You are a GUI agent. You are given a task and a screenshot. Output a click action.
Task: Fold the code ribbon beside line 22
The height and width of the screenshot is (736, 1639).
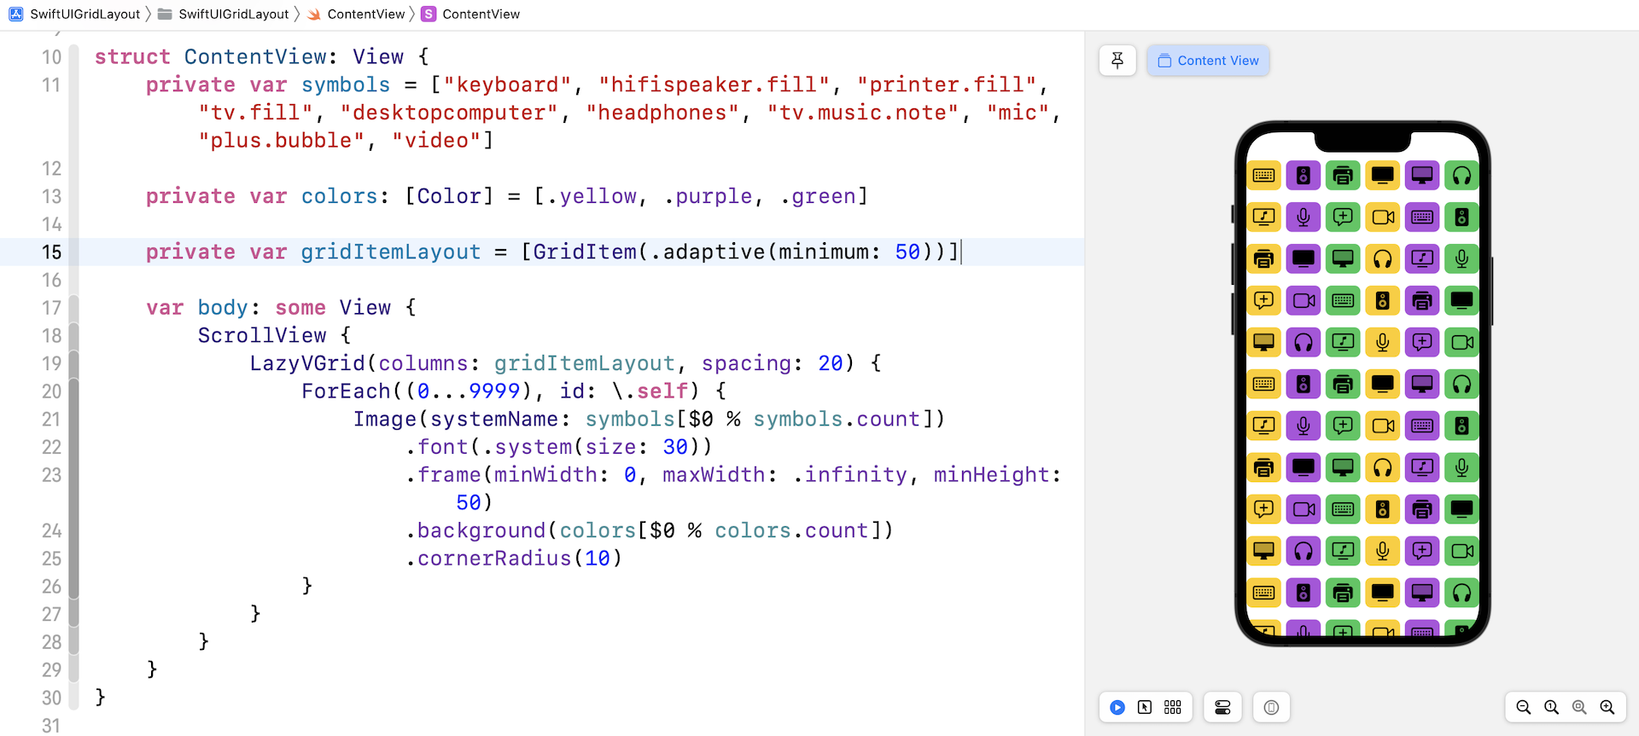(74, 447)
